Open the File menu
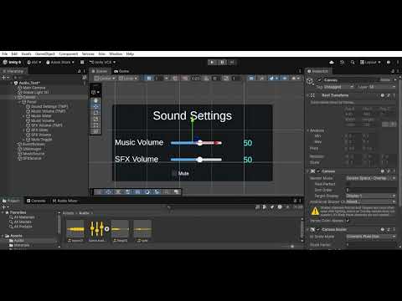402x301 pixels. click(5, 54)
